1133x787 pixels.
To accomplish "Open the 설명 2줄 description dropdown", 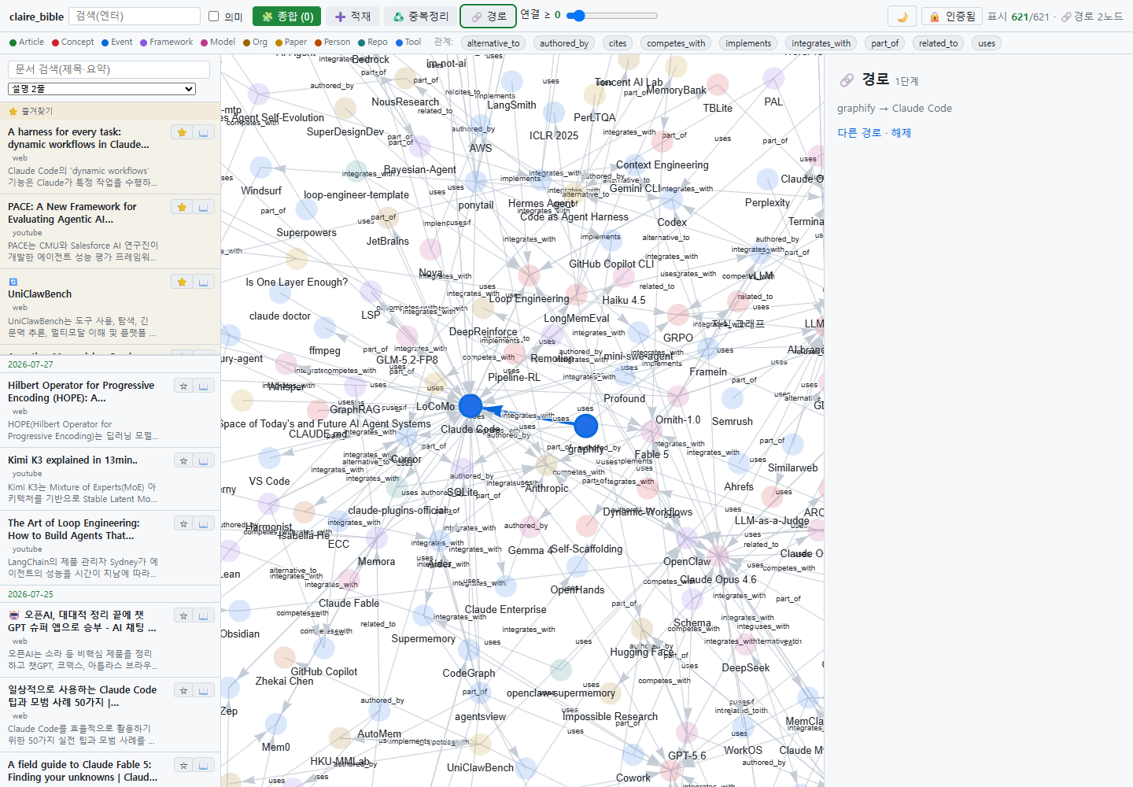I will pos(101,89).
